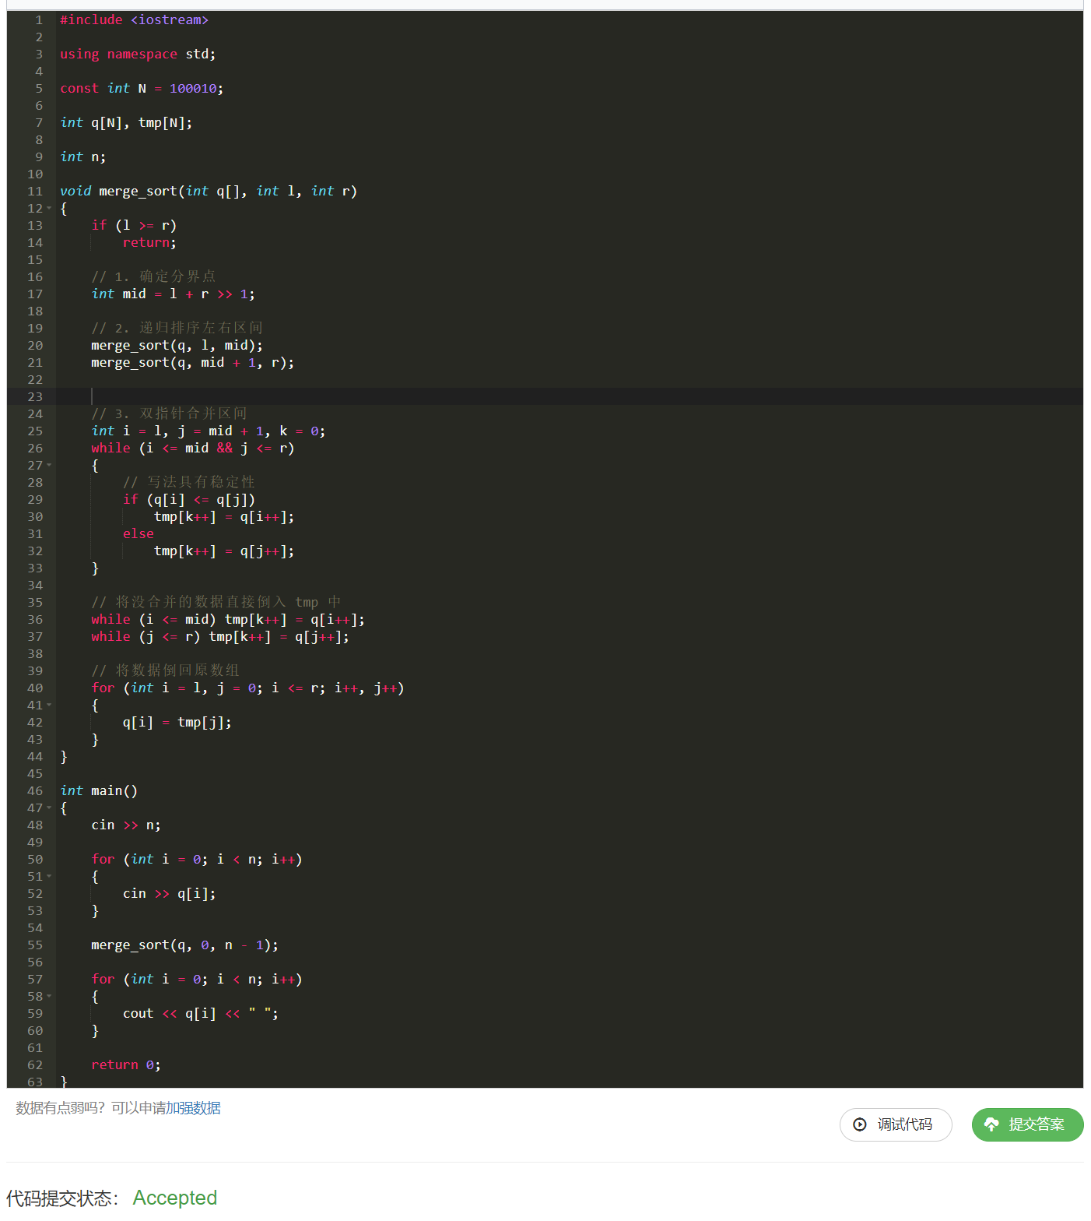
Task: Click the 'return;' statement on line 14
Action: tap(149, 242)
